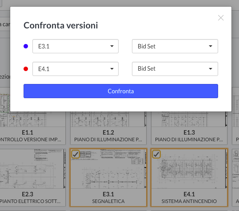Click the SEGNALETICA sheet title
The width and height of the screenshot is (239, 211).
108,201
